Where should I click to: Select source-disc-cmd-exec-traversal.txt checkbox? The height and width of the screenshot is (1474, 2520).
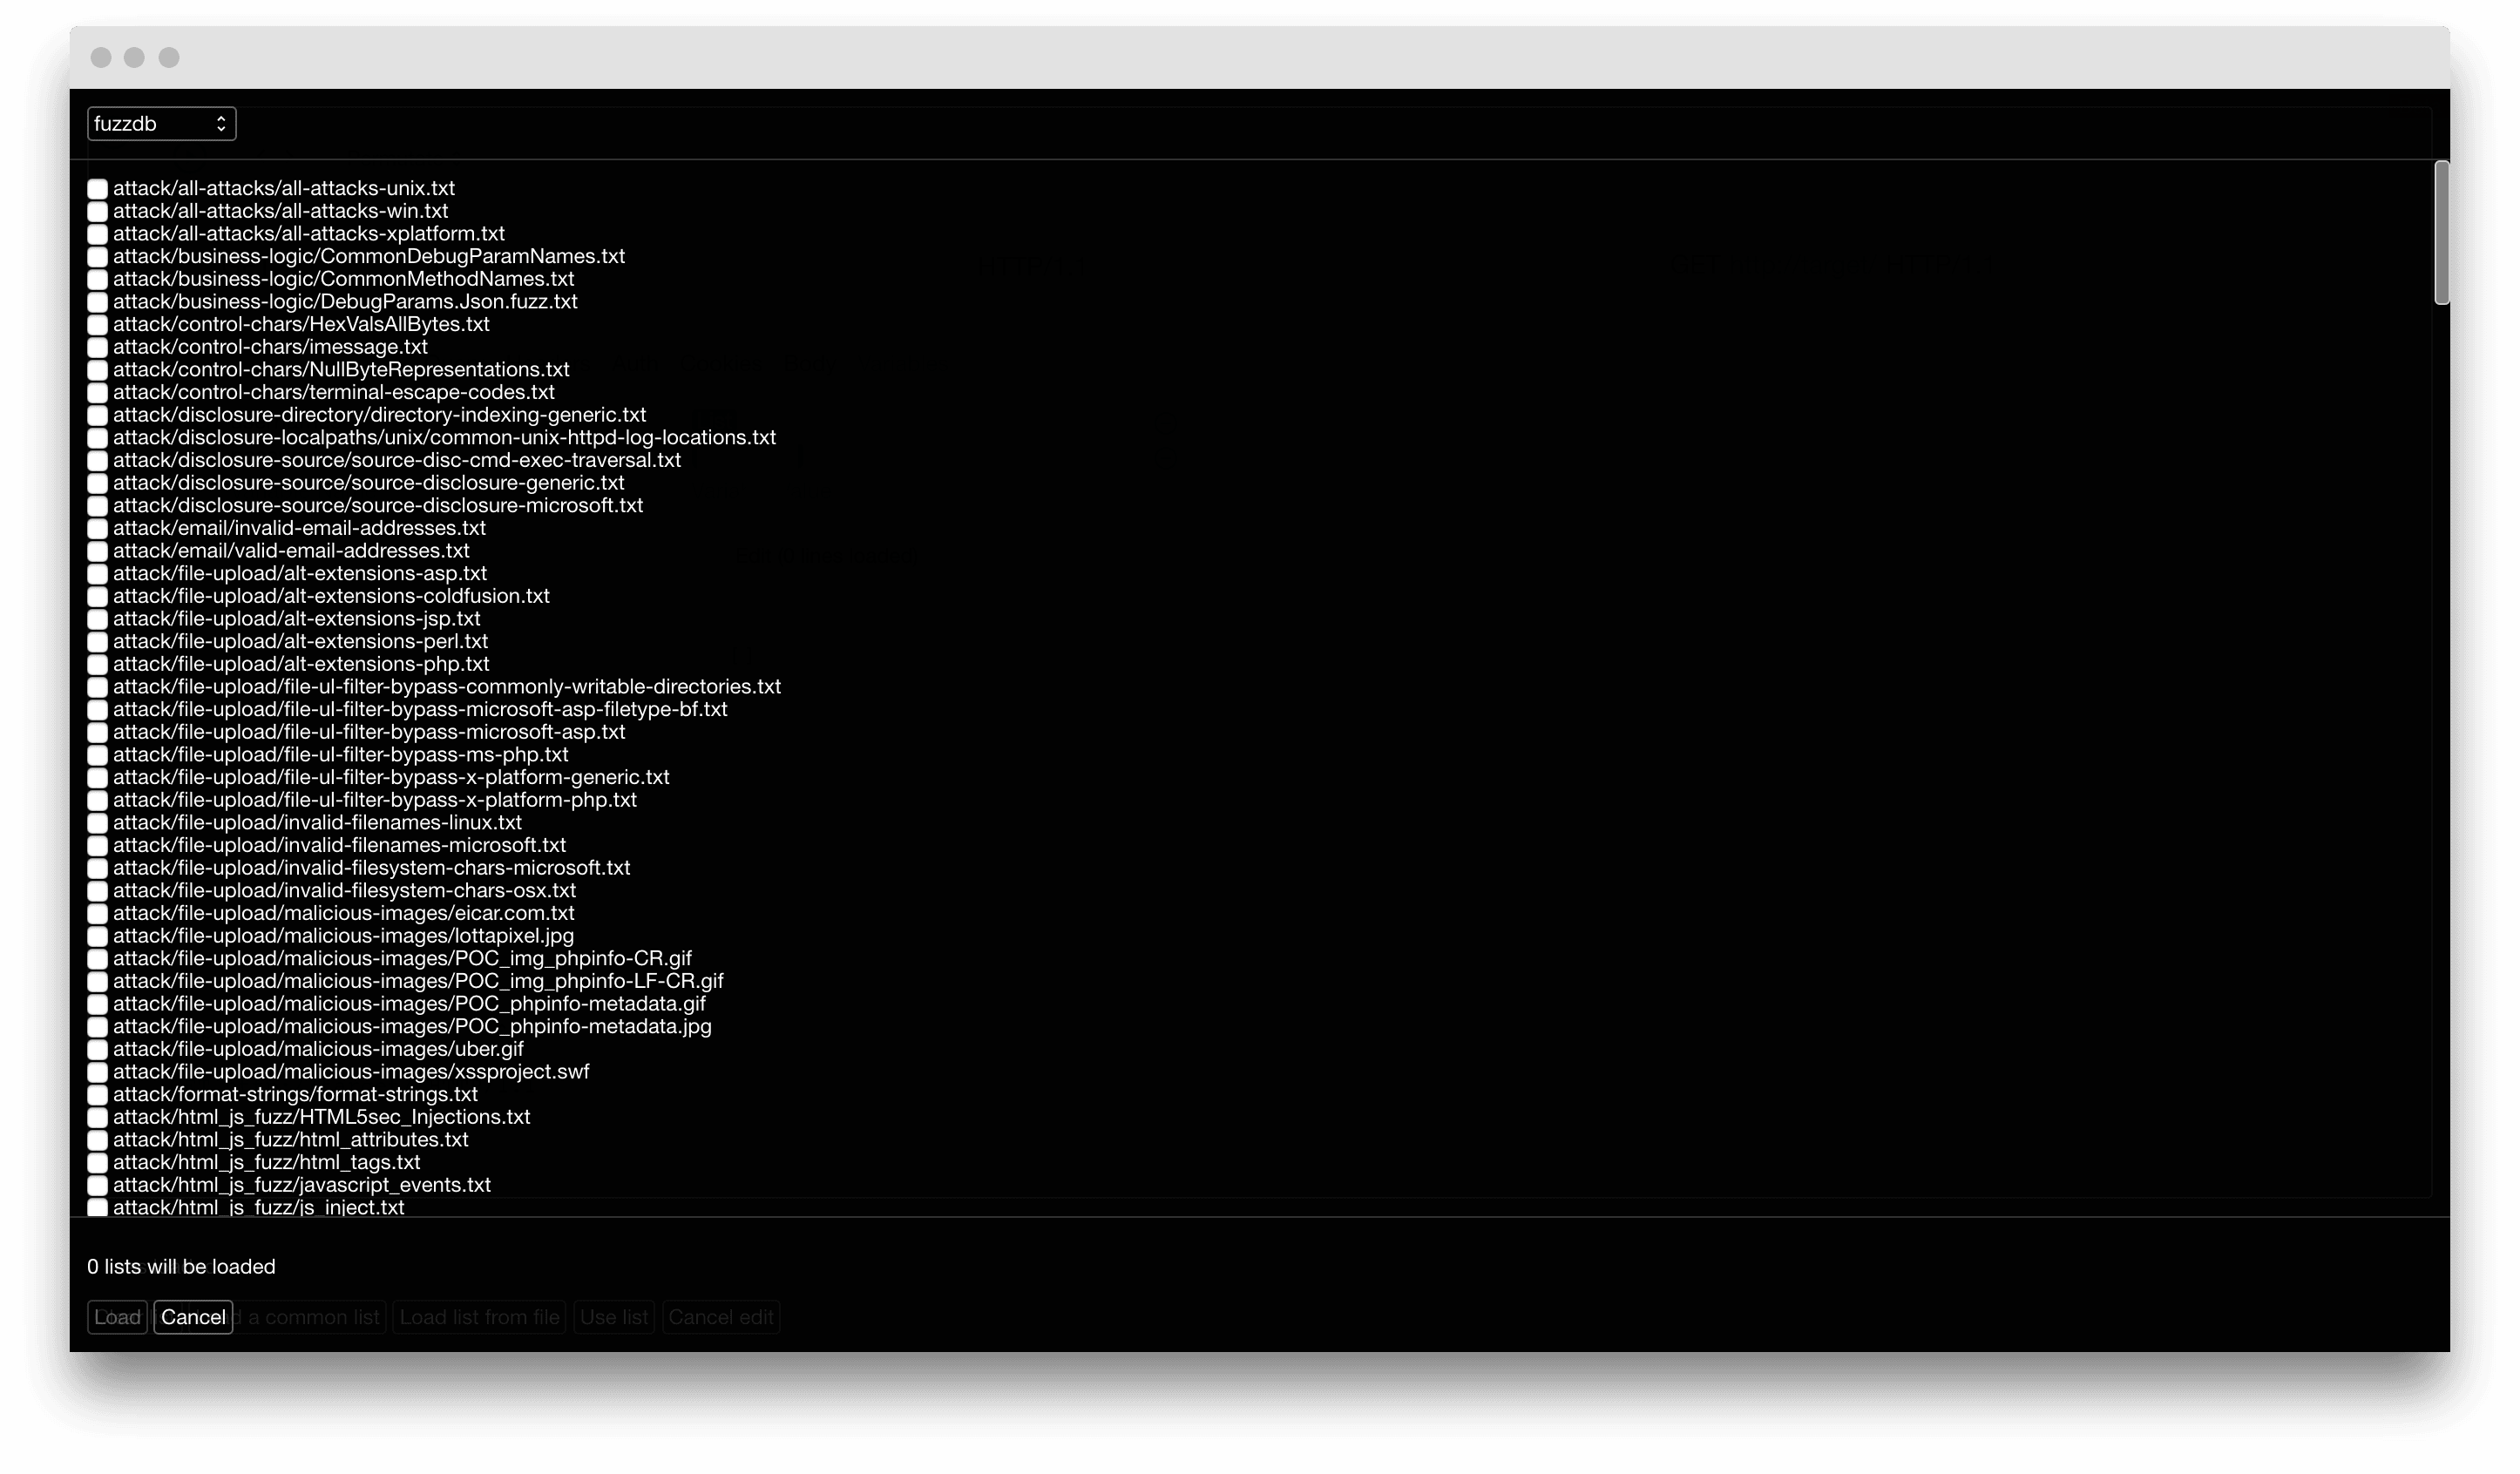[97, 461]
